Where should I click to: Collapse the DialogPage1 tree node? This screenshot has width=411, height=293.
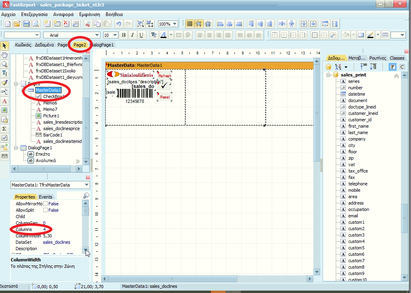pyautogui.click(x=16, y=148)
